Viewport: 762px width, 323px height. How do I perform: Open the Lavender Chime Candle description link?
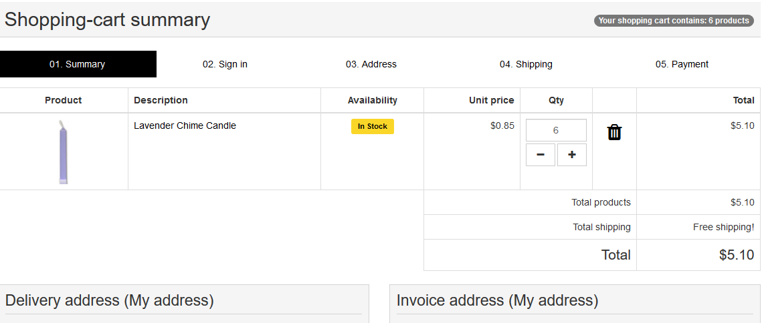pos(185,125)
